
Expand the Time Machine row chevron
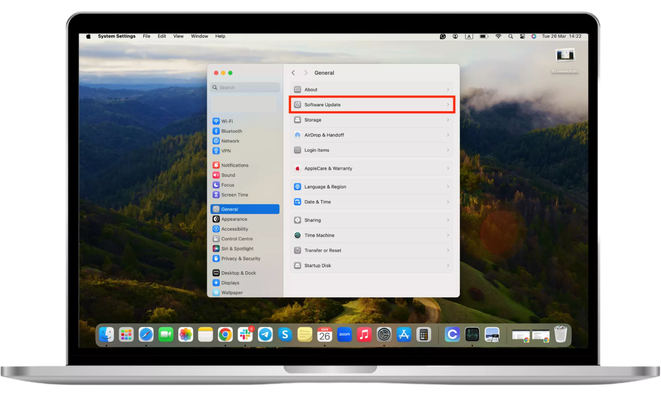tap(448, 235)
